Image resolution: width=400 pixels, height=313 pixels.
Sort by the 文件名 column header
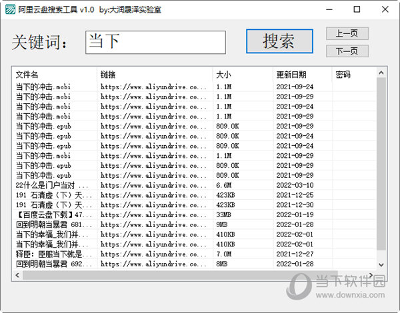tap(55, 75)
